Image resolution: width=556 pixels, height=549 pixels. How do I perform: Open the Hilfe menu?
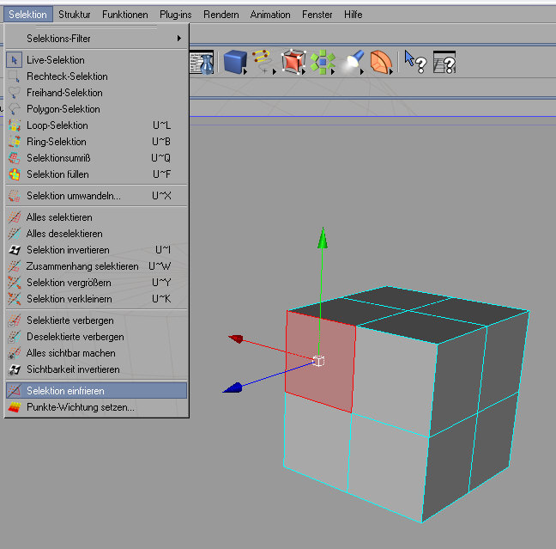pos(354,15)
